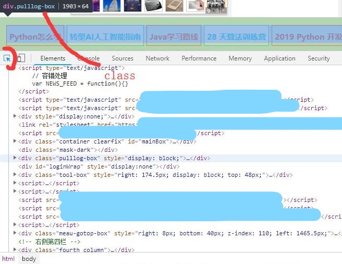Open the 转型AI人工智能指南 link
Viewport: 342px width, 264px height.
point(105,35)
